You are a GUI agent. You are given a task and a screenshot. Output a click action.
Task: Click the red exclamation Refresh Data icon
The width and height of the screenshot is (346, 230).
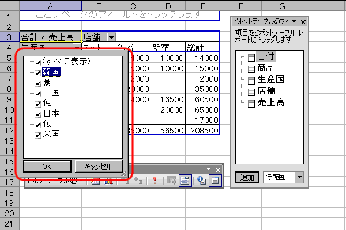(x=155, y=180)
